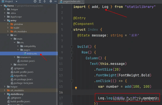This screenshot has height=105, width=162.
Task: Expand the .idea folder
Action: point(5,13)
